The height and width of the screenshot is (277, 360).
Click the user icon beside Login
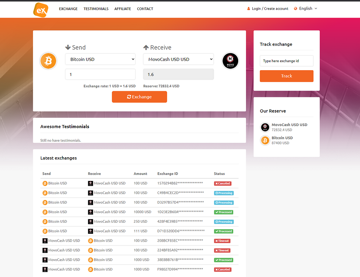click(249, 9)
